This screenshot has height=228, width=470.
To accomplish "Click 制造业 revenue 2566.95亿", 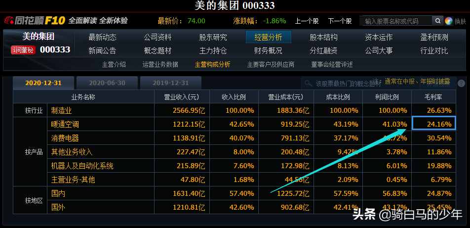I will coord(189,111).
